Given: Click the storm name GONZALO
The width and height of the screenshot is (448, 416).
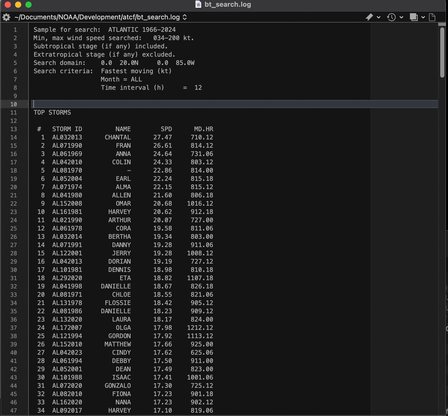Looking at the screenshot, I should 118,386.
